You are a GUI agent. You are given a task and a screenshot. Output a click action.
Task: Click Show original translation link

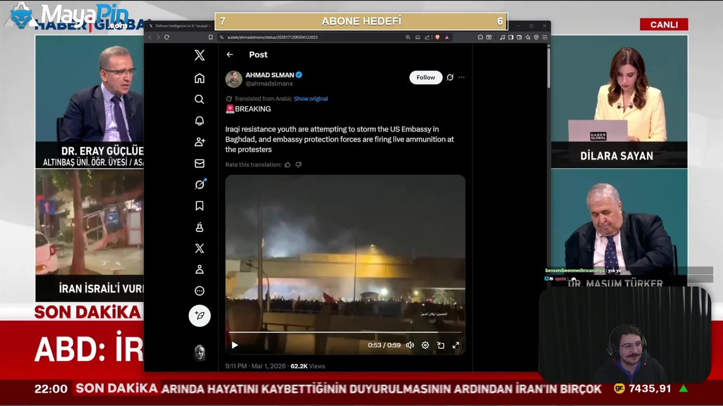311,99
